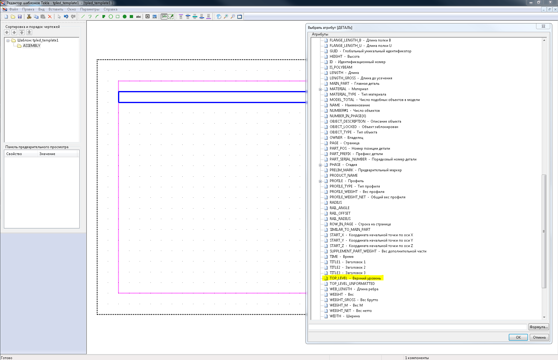Click the red Delete X icon
This screenshot has height=360, width=558.
(x=50, y=17)
